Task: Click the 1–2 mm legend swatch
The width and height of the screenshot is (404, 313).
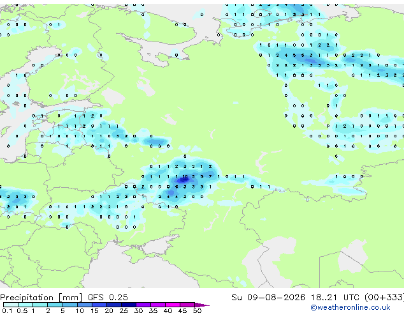Action: [40, 305]
